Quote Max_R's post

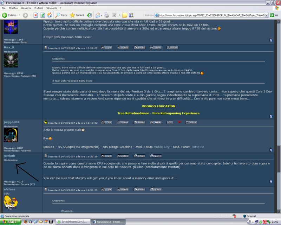(172, 47)
